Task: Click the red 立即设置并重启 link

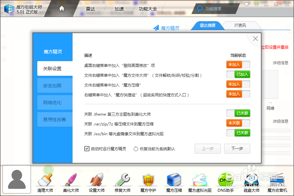Action: click(275, 47)
